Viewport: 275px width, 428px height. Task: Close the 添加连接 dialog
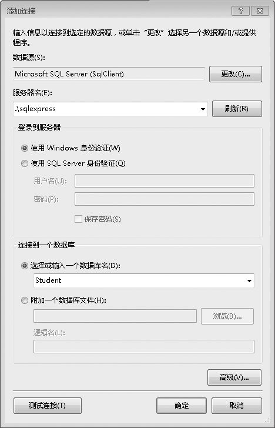pyautogui.click(x=260, y=11)
